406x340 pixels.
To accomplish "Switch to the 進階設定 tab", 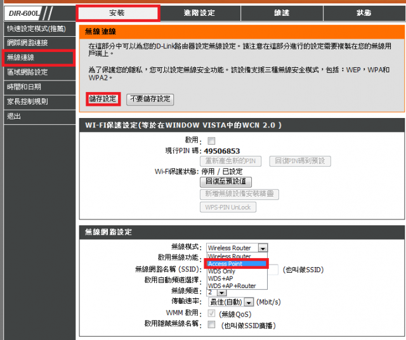I will pyautogui.click(x=199, y=13).
